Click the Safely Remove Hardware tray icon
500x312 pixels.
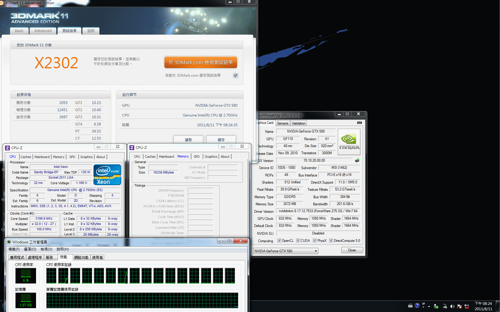pyautogui.click(x=436, y=306)
